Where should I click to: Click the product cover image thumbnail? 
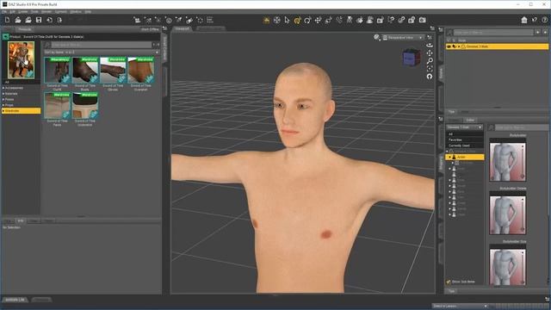[x=21, y=60]
